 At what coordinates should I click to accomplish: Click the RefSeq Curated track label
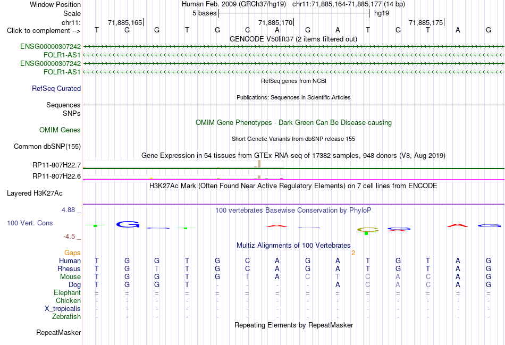56,88
